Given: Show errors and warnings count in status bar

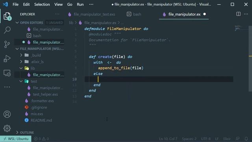Looking at the screenshot, I should 41,138.
